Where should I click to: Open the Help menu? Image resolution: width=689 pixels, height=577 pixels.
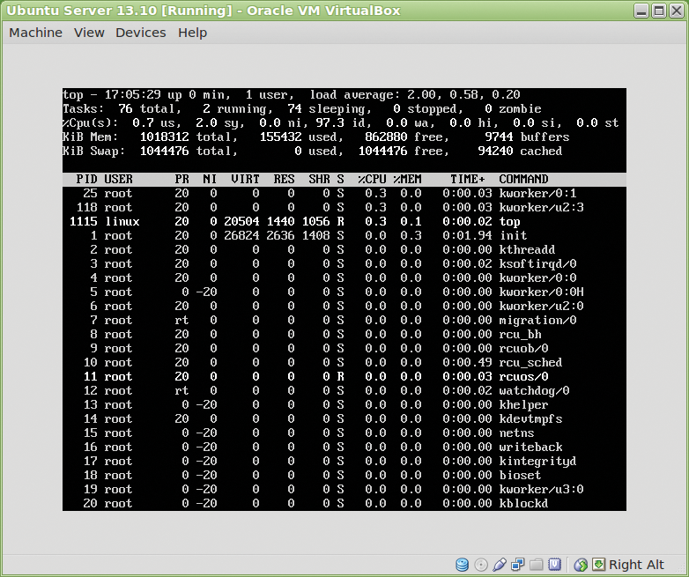(192, 33)
